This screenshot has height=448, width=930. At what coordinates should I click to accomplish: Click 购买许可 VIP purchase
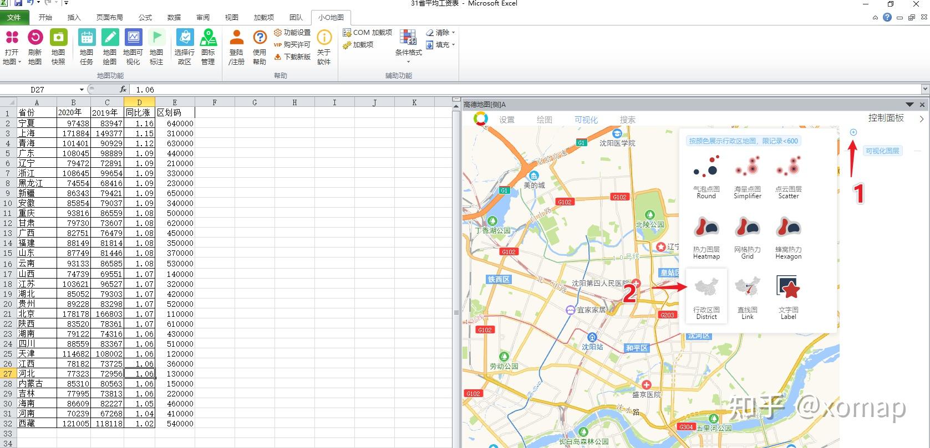coord(292,45)
